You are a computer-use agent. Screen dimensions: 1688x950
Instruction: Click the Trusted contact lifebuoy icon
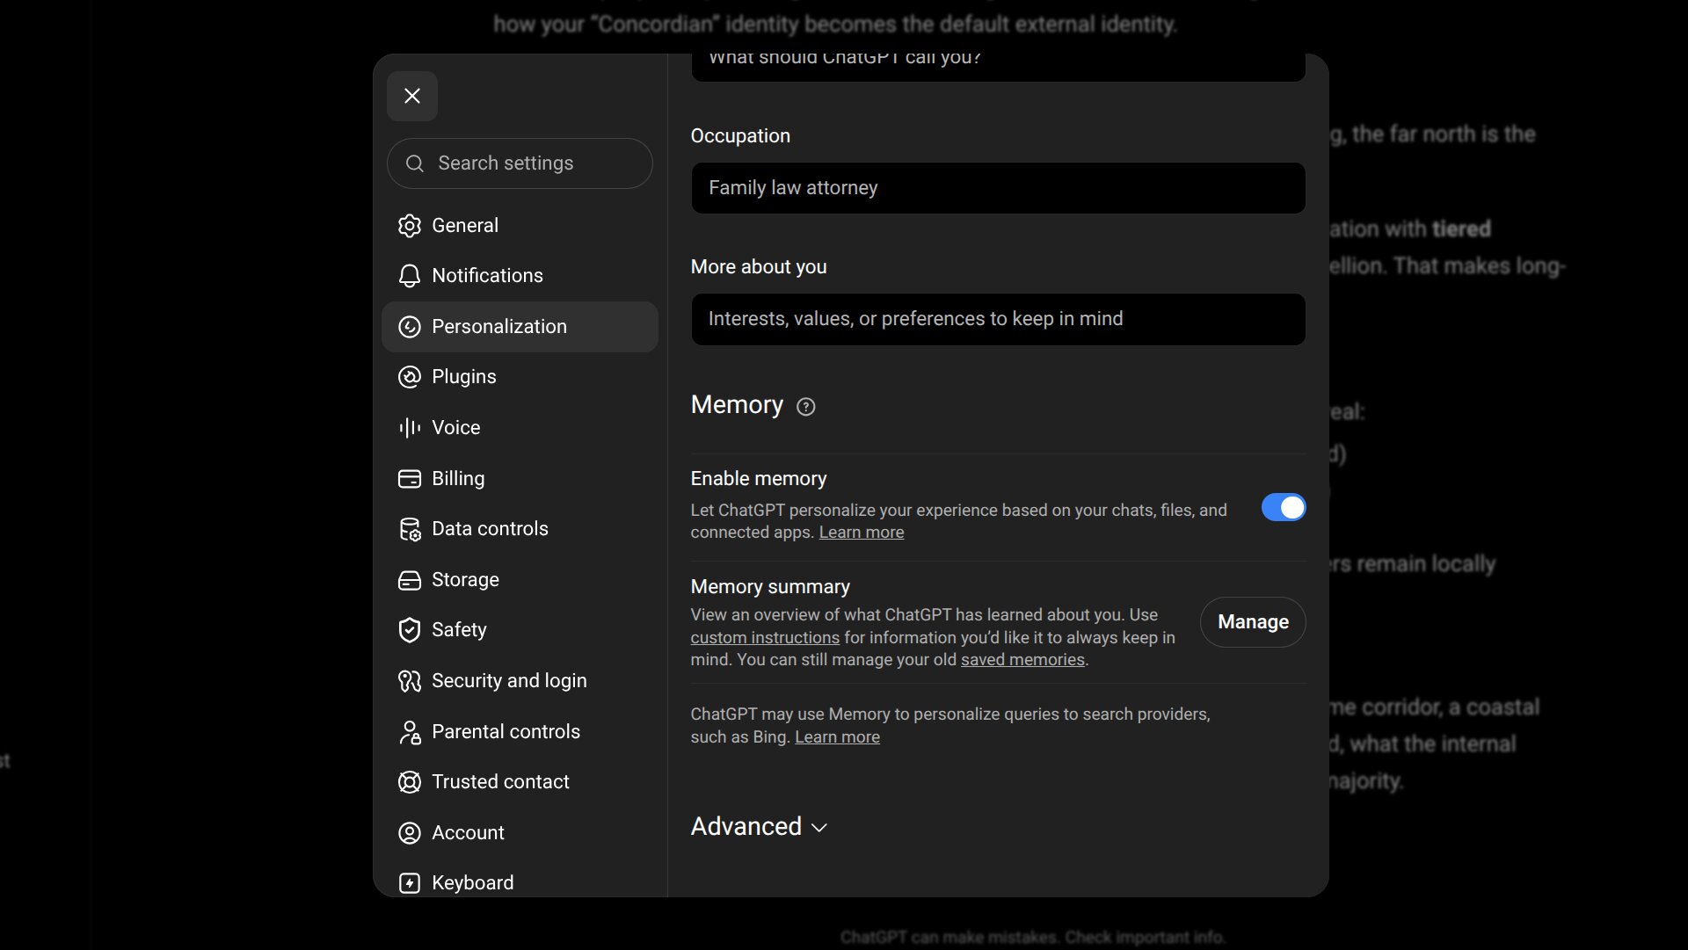[x=410, y=782]
